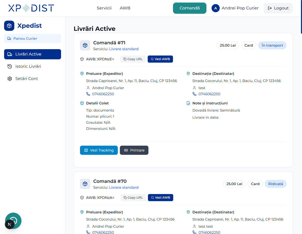The width and height of the screenshot is (302, 234).
Task: Click destination pin icon in Comandă #71
Action: click(x=188, y=74)
